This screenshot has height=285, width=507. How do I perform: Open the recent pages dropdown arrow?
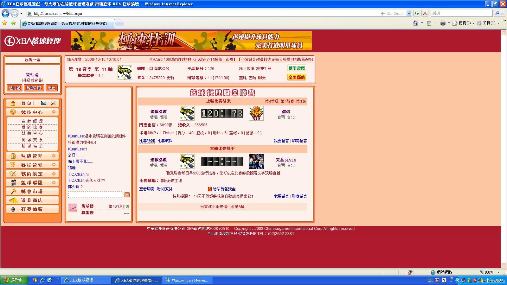(21, 14)
